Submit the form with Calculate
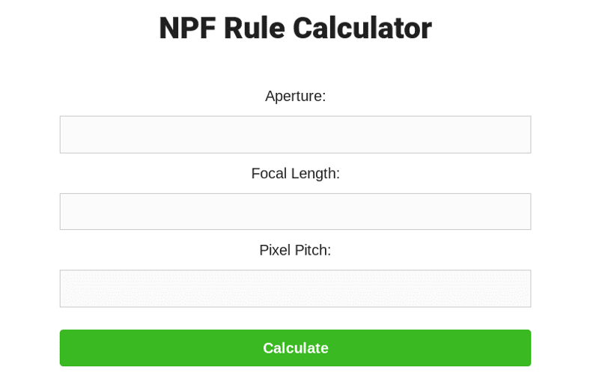Viewport: 599px width, 376px height. point(295,348)
